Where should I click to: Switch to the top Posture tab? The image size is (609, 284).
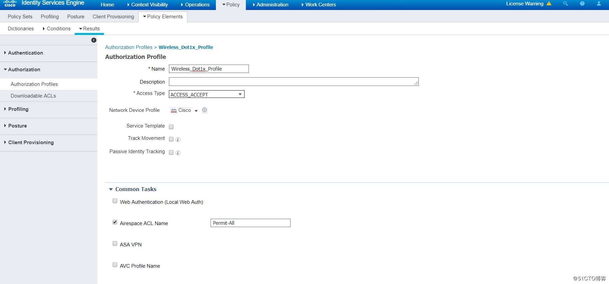pos(76,17)
